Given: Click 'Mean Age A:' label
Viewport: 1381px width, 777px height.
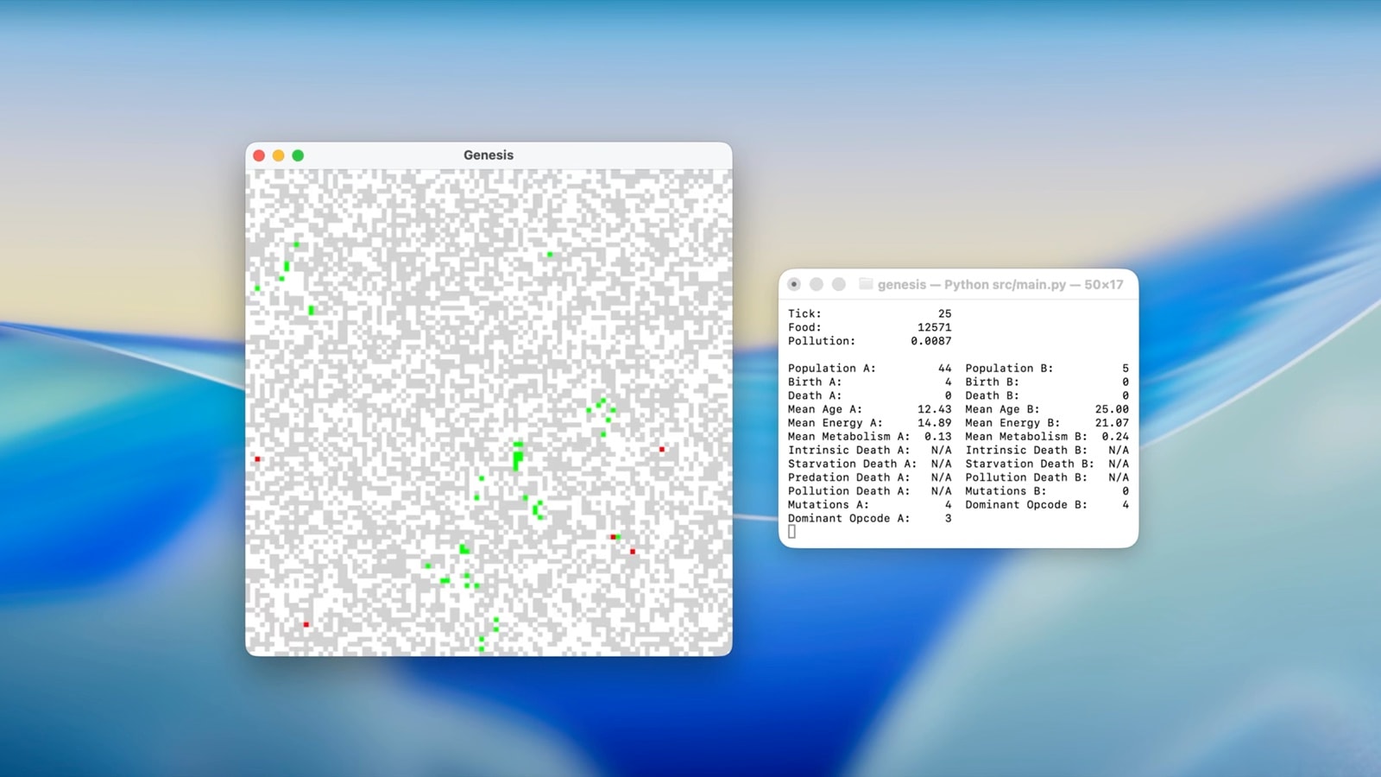Looking at the screenshot, I should pos(824,409).
